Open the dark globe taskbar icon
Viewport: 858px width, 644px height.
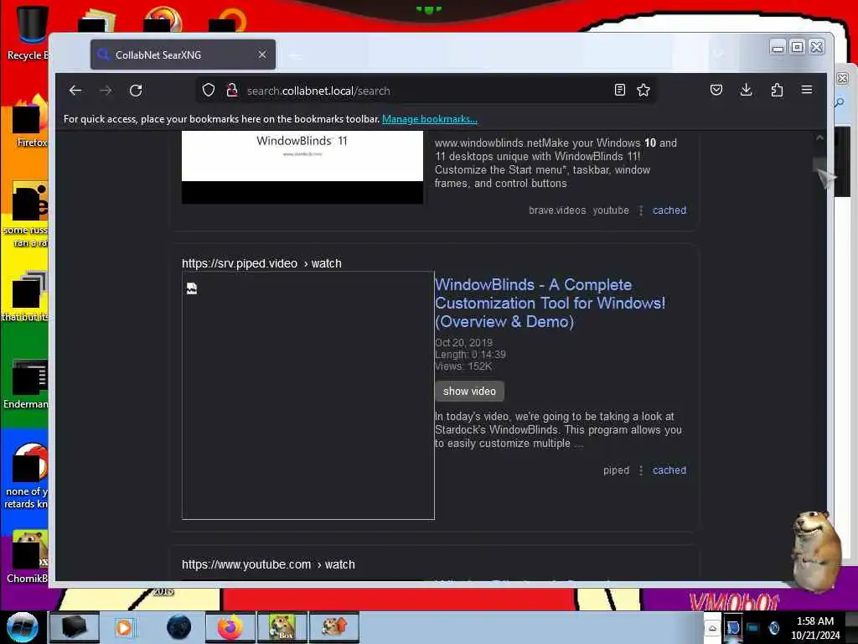(179, 627)
